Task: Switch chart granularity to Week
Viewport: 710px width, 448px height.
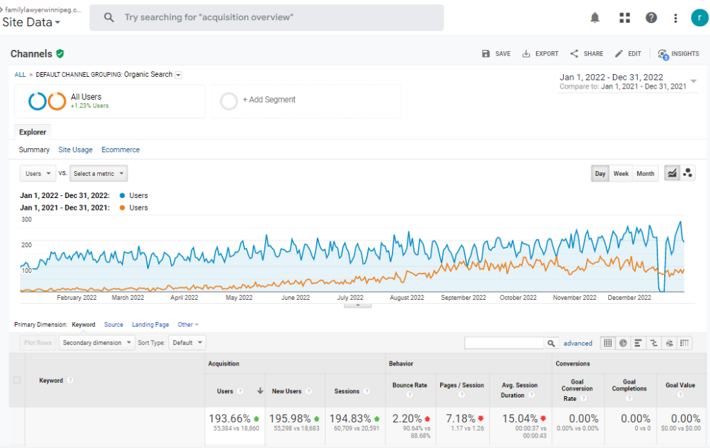Action: tap(621, 174)
